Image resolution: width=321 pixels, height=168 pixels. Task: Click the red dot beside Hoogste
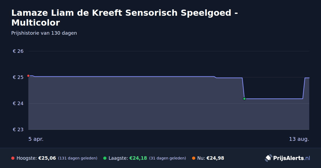13,158
